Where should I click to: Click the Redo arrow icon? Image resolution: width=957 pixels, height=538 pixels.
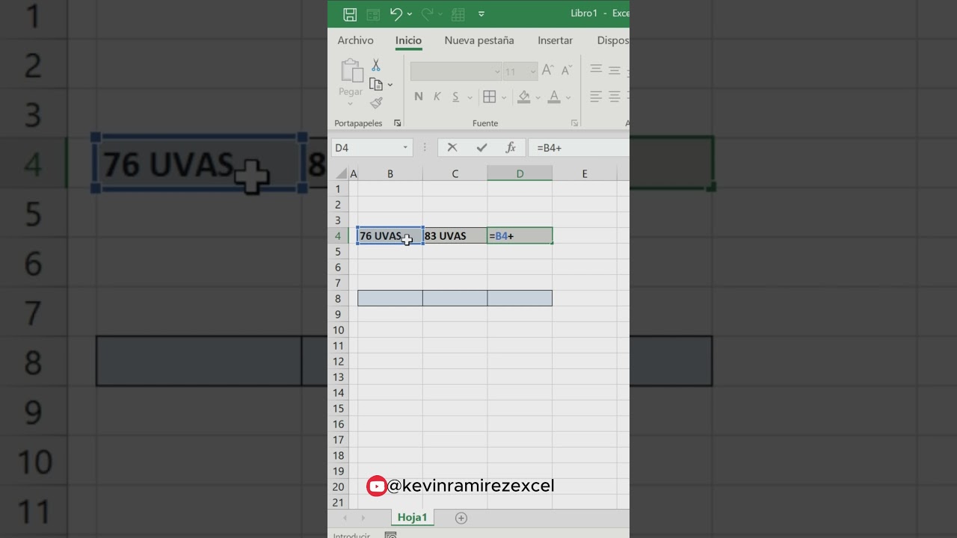(427, 14)
